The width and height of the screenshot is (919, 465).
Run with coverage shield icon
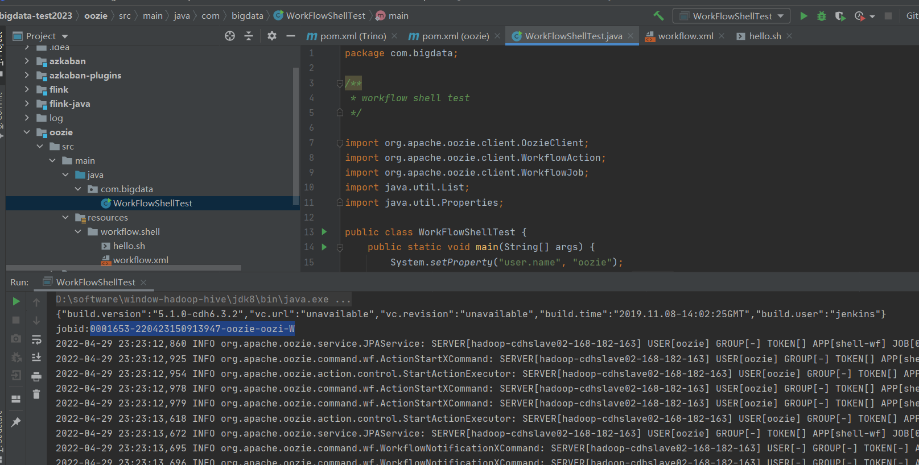[x=840, y=16]
